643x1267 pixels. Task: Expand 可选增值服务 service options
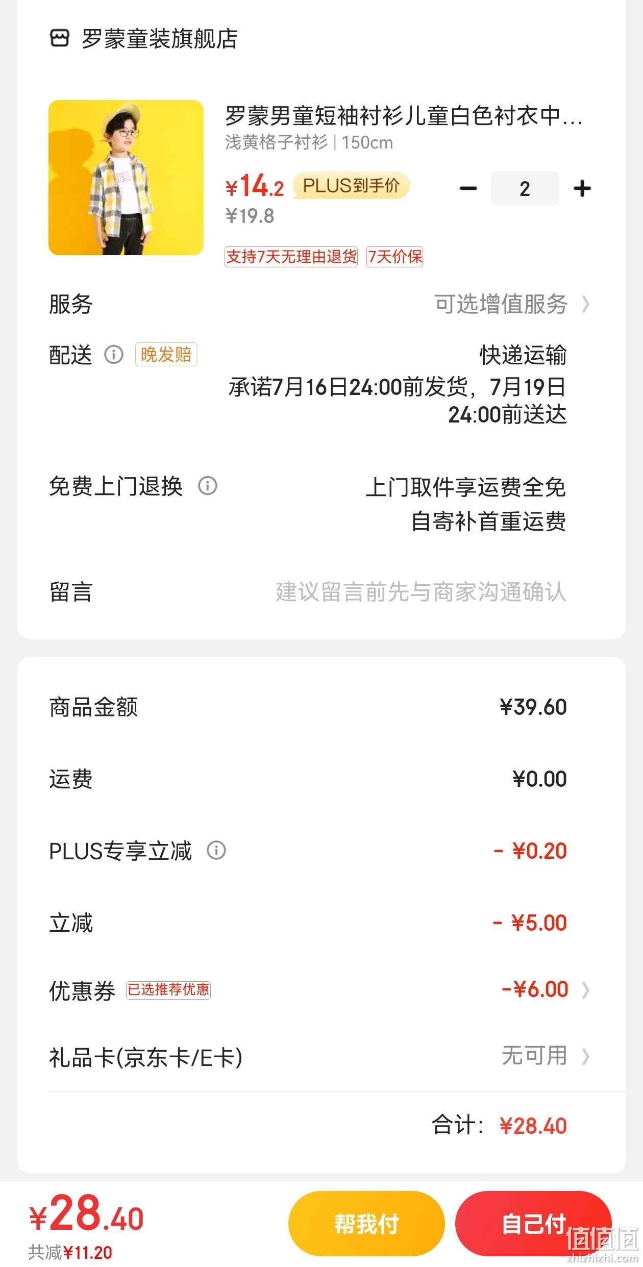(x=512, y=304)
